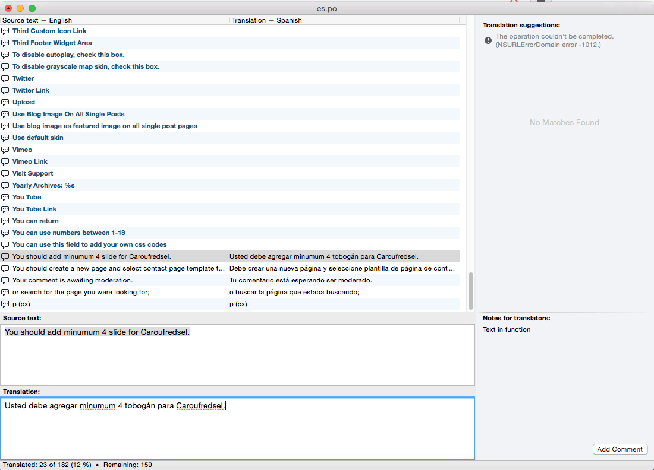Click the comment icon beside 'Third Footer Widget Area'
Image resolution: width=654 pixels, height=470 pixels.
5,43
